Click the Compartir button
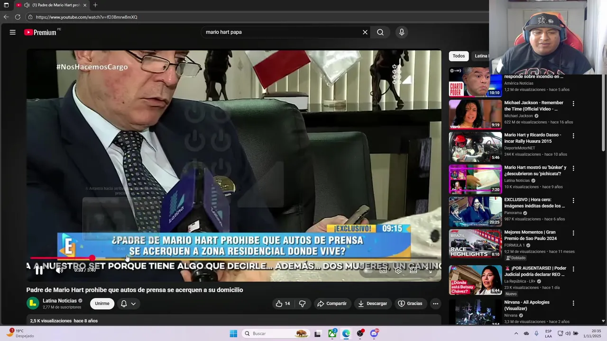This screenshot has width=607, height=341. tap(332, 304)
